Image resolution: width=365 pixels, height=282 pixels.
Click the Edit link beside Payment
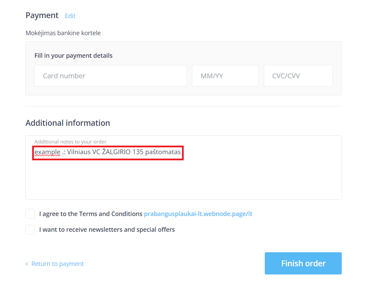click(x=70, y=16)
